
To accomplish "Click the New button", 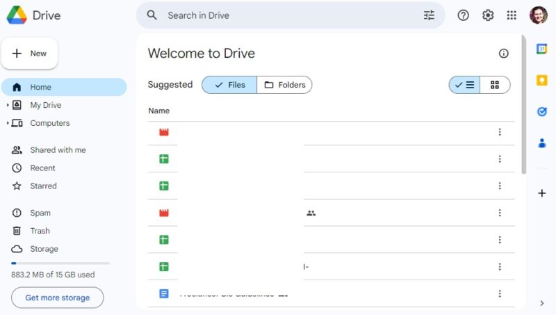I will pos(29,54).
